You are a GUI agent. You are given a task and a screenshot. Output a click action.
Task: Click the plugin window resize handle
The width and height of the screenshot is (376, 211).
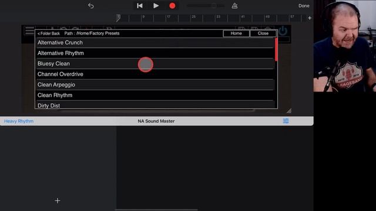(289, 111)
